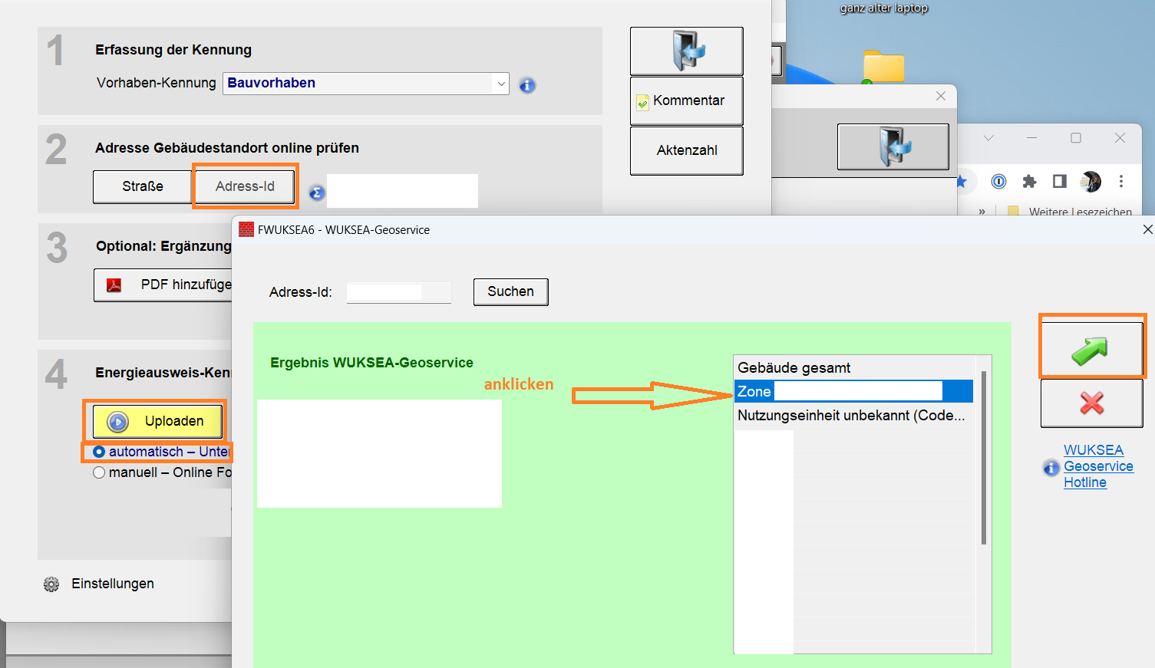Click the Suchen button
1155x668 pixels.
[x=510, y=291]
